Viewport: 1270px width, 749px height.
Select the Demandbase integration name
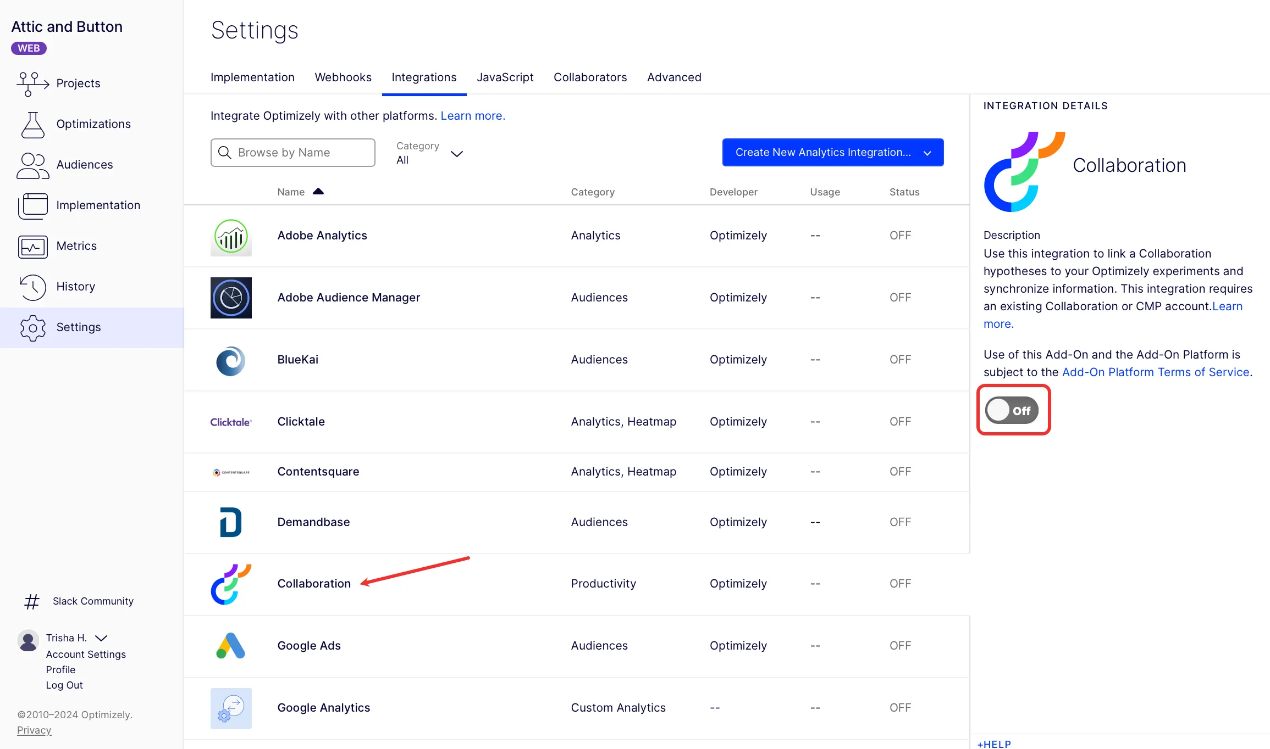313,522
